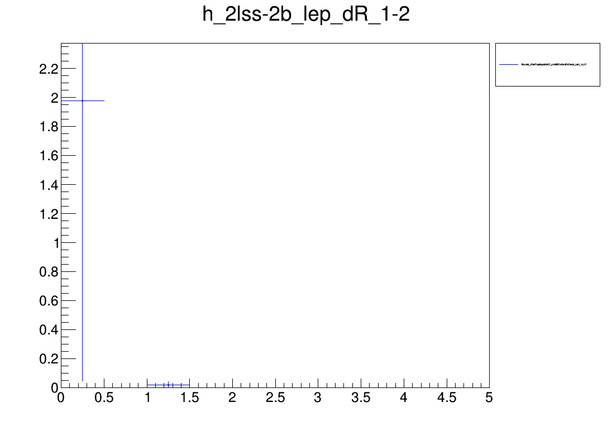
Task: Click y-axis label 0.2
Action: pos(49,359)
